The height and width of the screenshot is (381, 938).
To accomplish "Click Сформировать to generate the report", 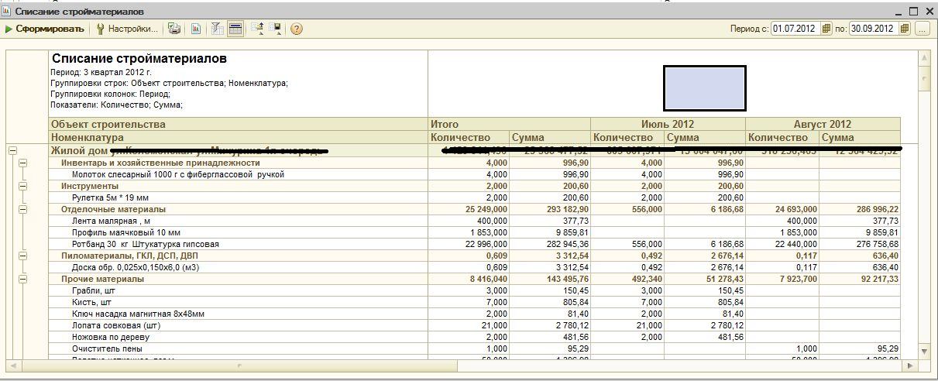I will pyautogui.click(x=44, y=29).
